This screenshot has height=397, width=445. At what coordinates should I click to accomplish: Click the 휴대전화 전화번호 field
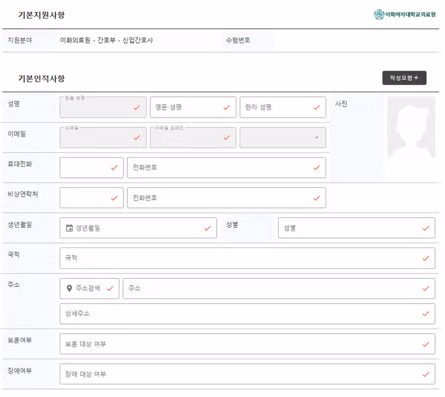[227, 167]
